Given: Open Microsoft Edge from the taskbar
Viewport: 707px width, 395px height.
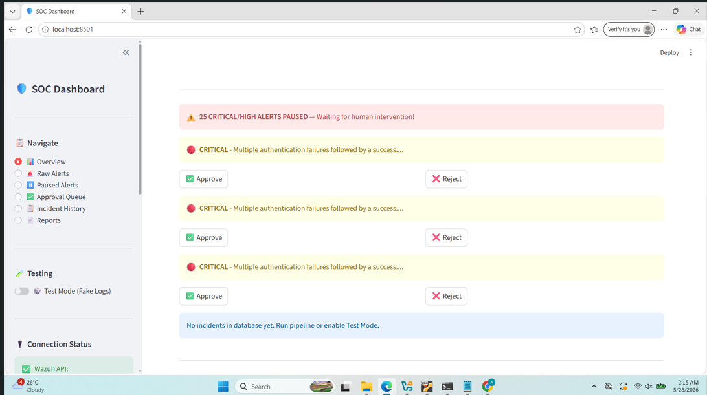Looking at the screenshot, I should 387,387.
